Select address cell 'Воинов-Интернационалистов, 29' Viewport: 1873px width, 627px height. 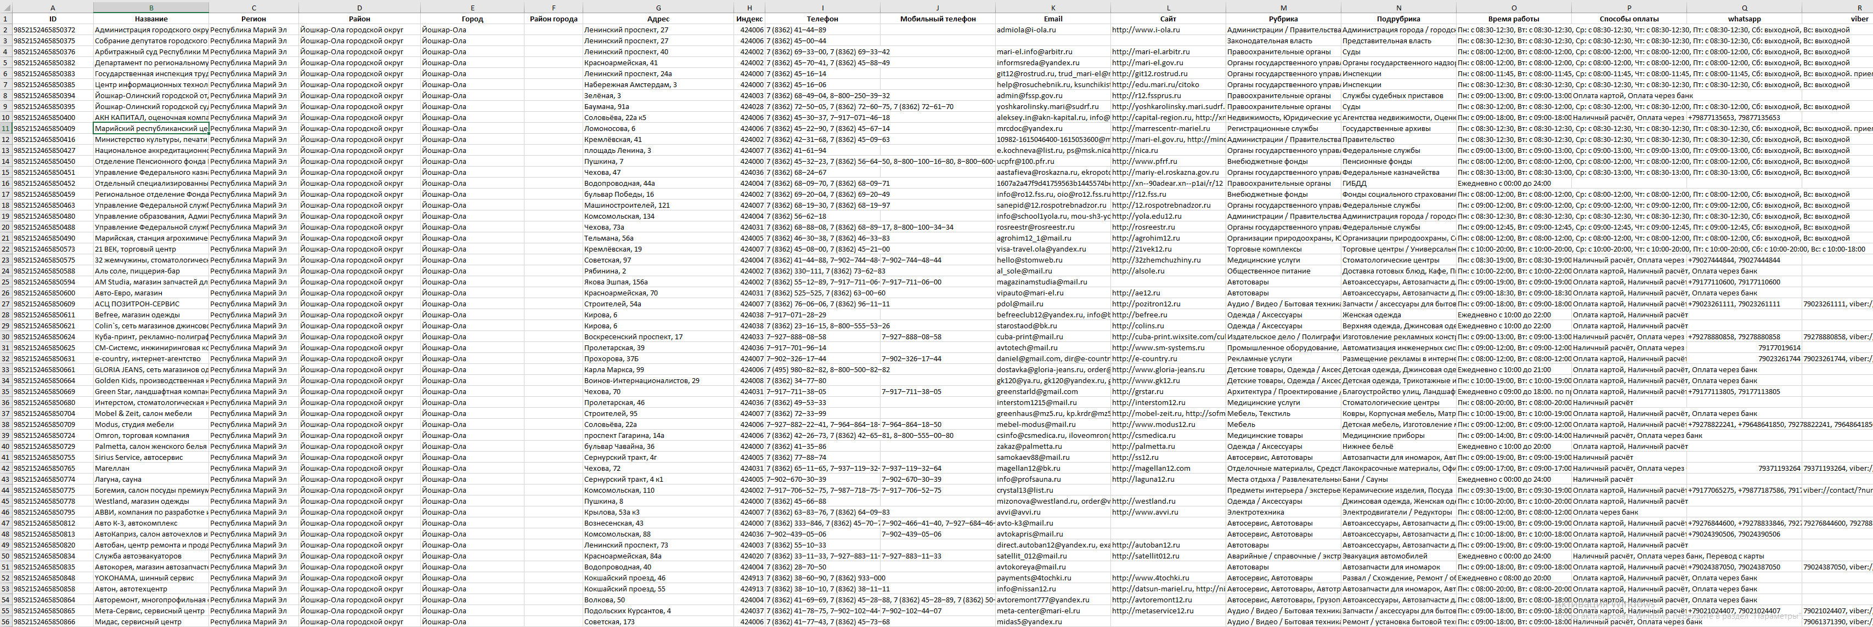coord(659,381)
